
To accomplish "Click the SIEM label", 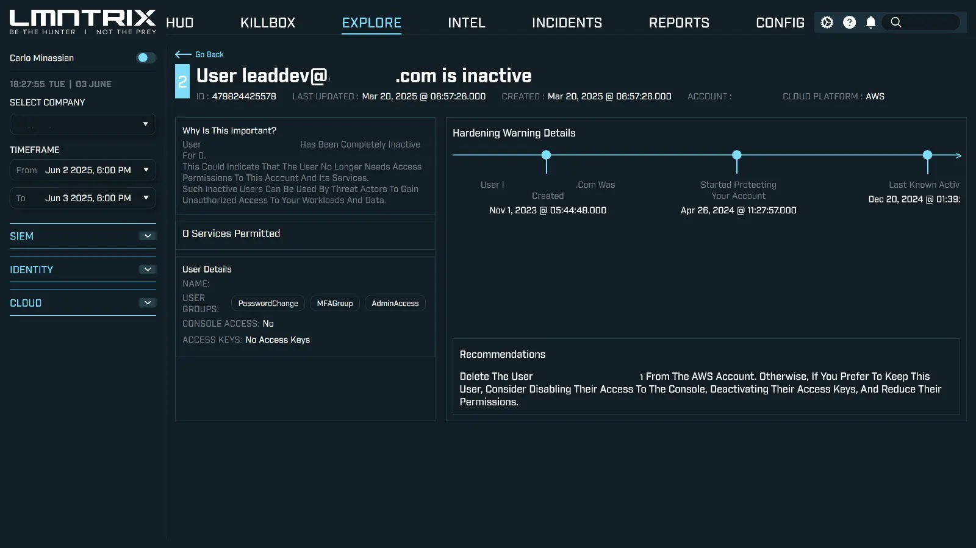I will click(21, 236).
